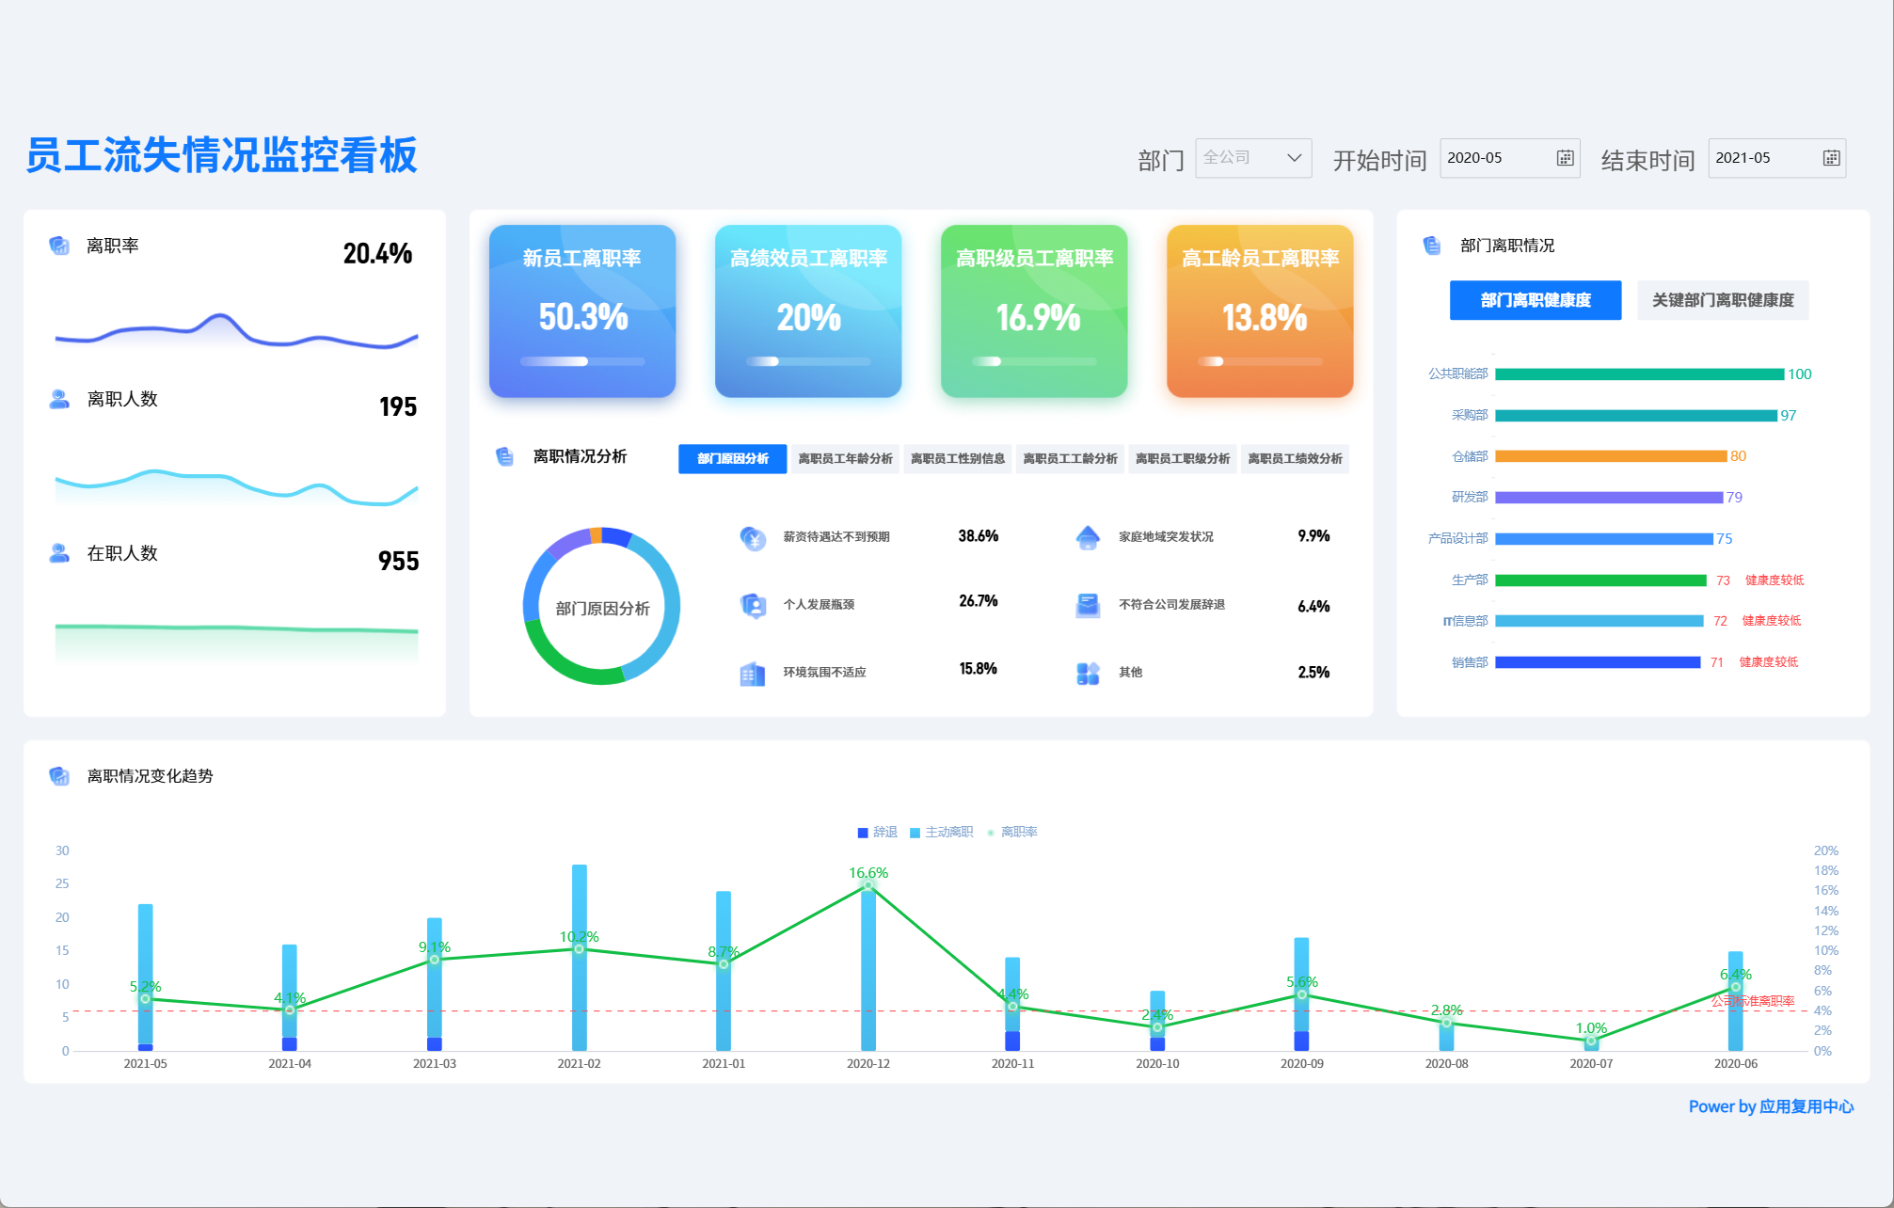
Task: Open the 结束时间 date picker
Action: click(x=1831, y=158)
